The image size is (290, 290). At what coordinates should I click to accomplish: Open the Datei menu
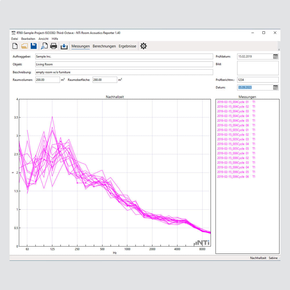[x=14, y=39]
